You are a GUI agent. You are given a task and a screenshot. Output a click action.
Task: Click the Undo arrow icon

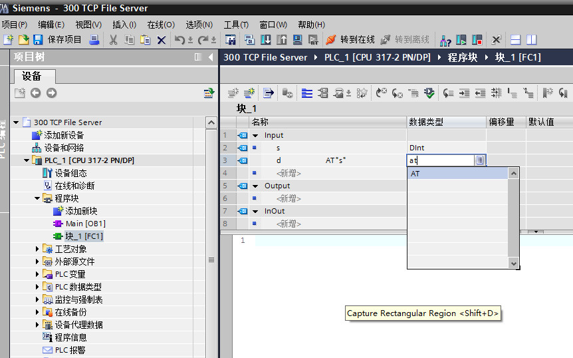coord(179,39)
